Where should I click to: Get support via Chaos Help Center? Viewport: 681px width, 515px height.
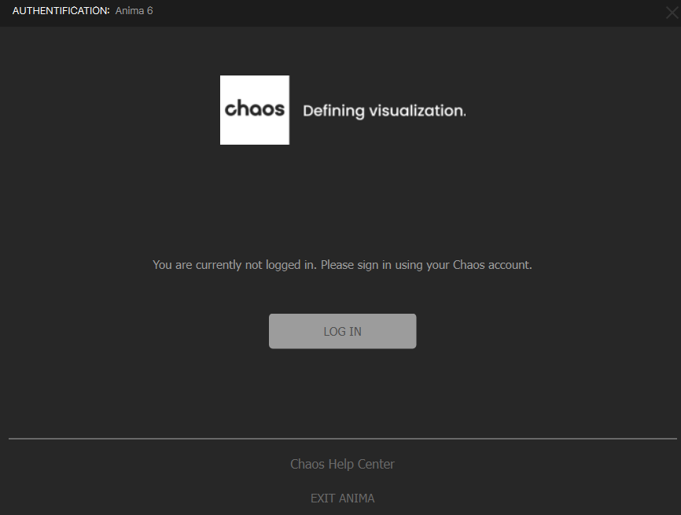[x=342, y=464]
